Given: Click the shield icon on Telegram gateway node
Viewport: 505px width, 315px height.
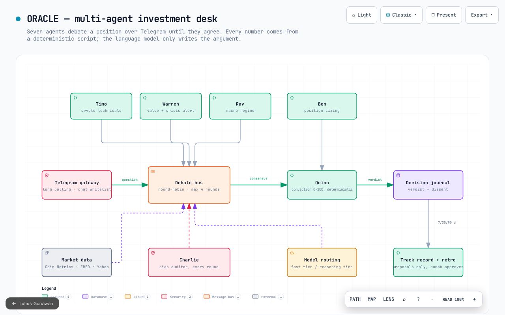Looking at the screenshot, I should [x=47, y=175].
